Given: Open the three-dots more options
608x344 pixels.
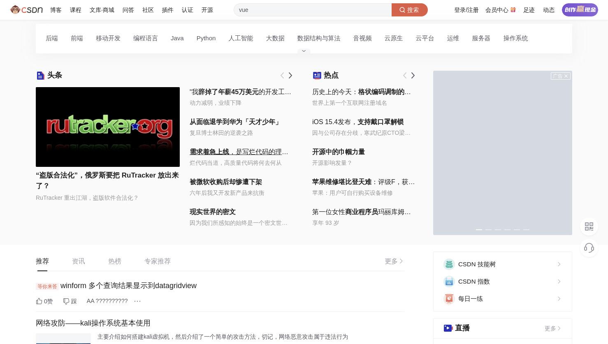Looking at the screenshot, I should click(137, 301).
